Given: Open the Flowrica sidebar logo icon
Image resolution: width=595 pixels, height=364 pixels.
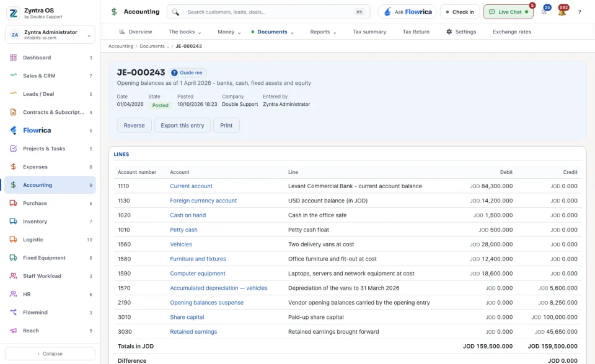Looking at the screenshot, I should point(13,131).
